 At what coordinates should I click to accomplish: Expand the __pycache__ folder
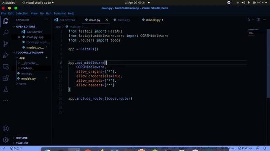[x=30, y=63]
